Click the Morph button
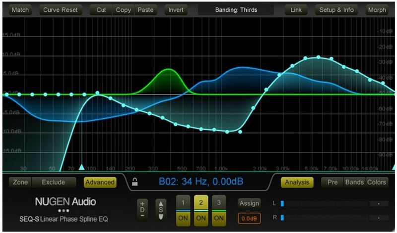This screenshot has width=397, height=233. [377, 10]
